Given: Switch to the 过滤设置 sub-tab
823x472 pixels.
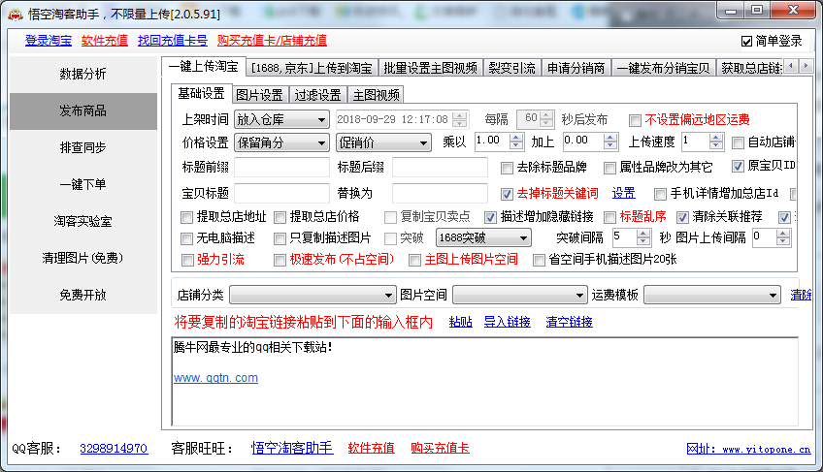Looking at the screenshot, I should pyautogui.click(x=317, y=95).
